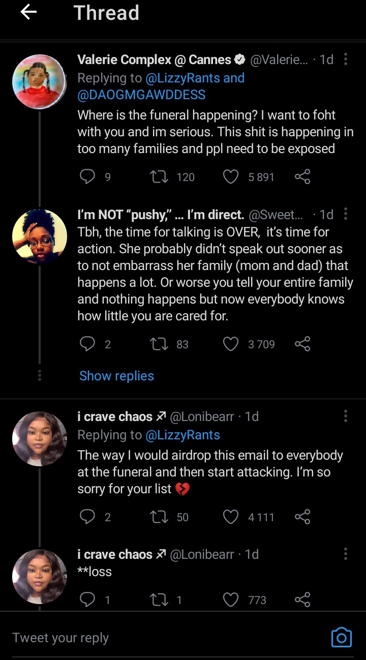Go back using the top-left arrow

[28, 13]
